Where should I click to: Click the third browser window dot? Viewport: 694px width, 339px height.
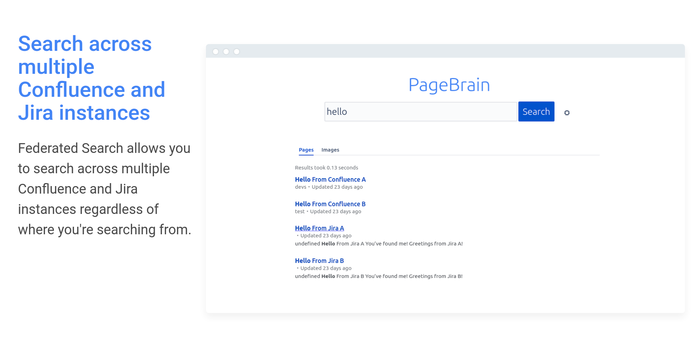237,52
